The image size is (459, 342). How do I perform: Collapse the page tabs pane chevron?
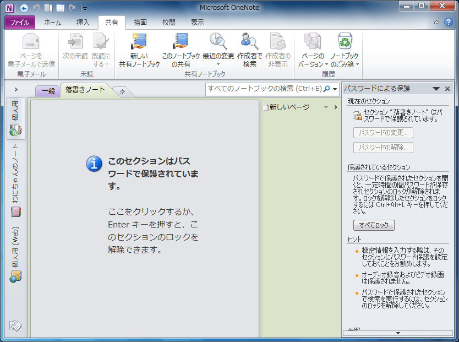(x=336, y=107)
